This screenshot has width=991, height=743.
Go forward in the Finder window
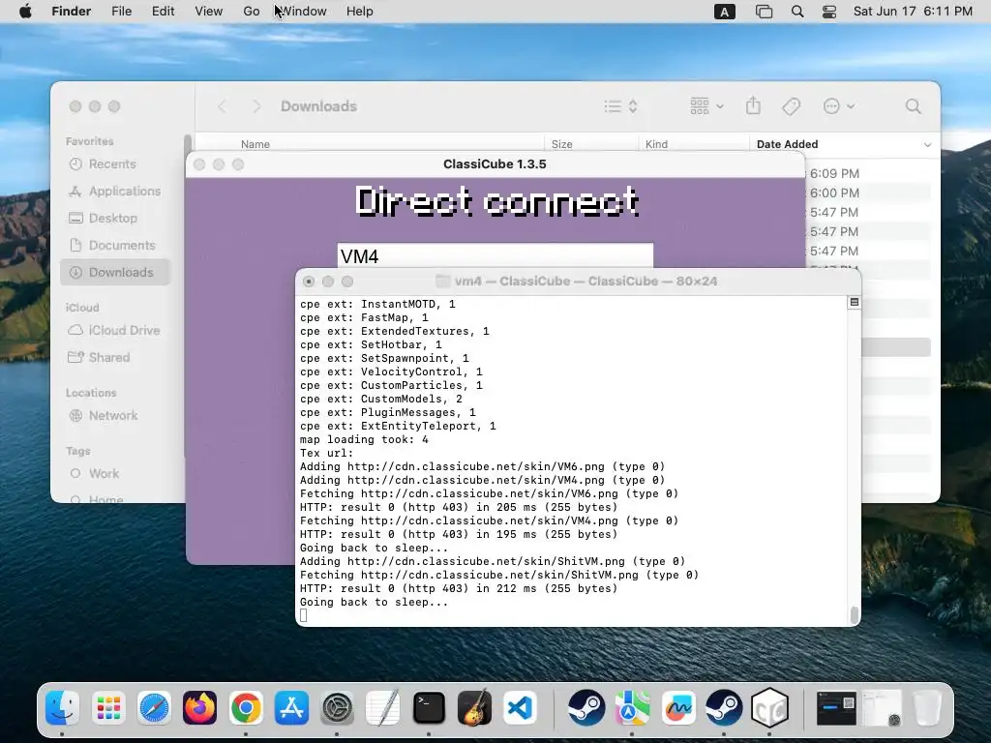256,106
